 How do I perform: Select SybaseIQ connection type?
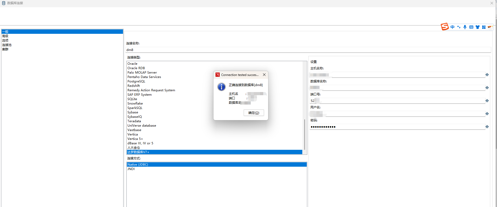point(214,117)
